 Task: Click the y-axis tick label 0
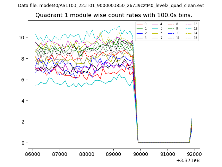23,143
